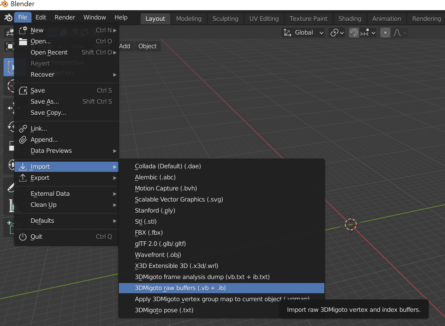Image resolution: width=445 pixels, height=326 pixels.
Task: Click the Blender logo menu icon
Action: tap(8, 18)
